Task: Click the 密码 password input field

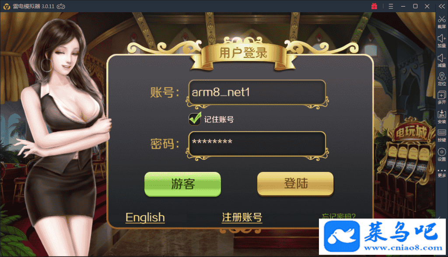Action: [x=257, y=144]
